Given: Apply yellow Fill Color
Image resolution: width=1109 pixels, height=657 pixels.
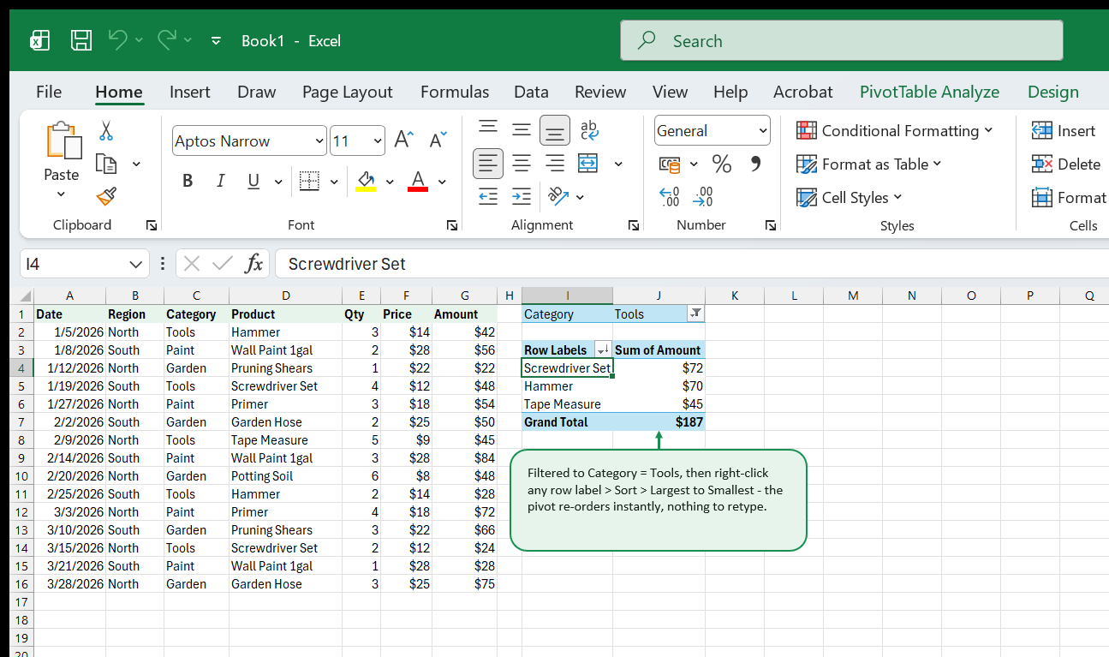Looking at the screenshot, I should [x=366, y=181].
